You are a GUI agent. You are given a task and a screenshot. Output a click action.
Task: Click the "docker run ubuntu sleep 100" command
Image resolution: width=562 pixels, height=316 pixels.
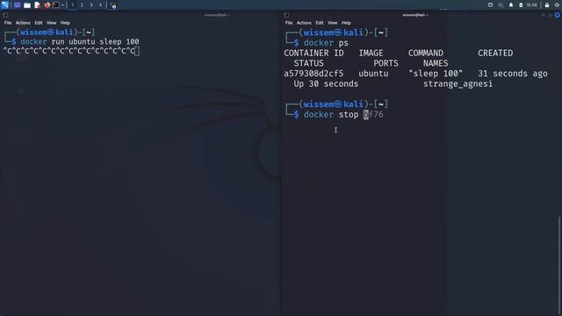pos(80,41)
